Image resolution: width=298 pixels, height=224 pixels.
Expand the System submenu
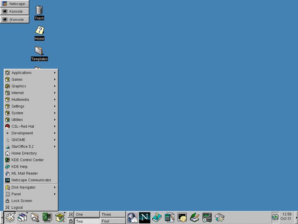click(x=31, y=113)
